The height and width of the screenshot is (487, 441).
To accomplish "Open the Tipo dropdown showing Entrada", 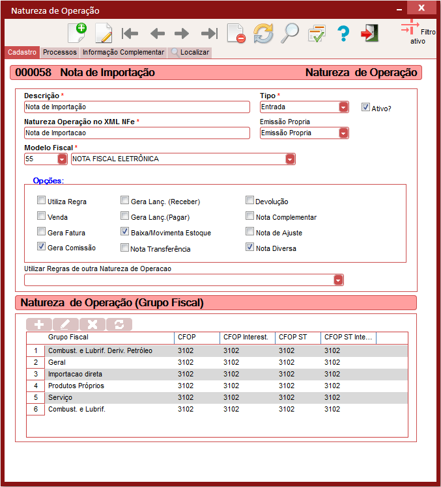I will click(x=343, y=107).
